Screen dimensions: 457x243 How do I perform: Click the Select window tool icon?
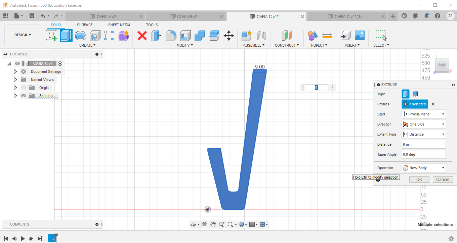point(381,35)
